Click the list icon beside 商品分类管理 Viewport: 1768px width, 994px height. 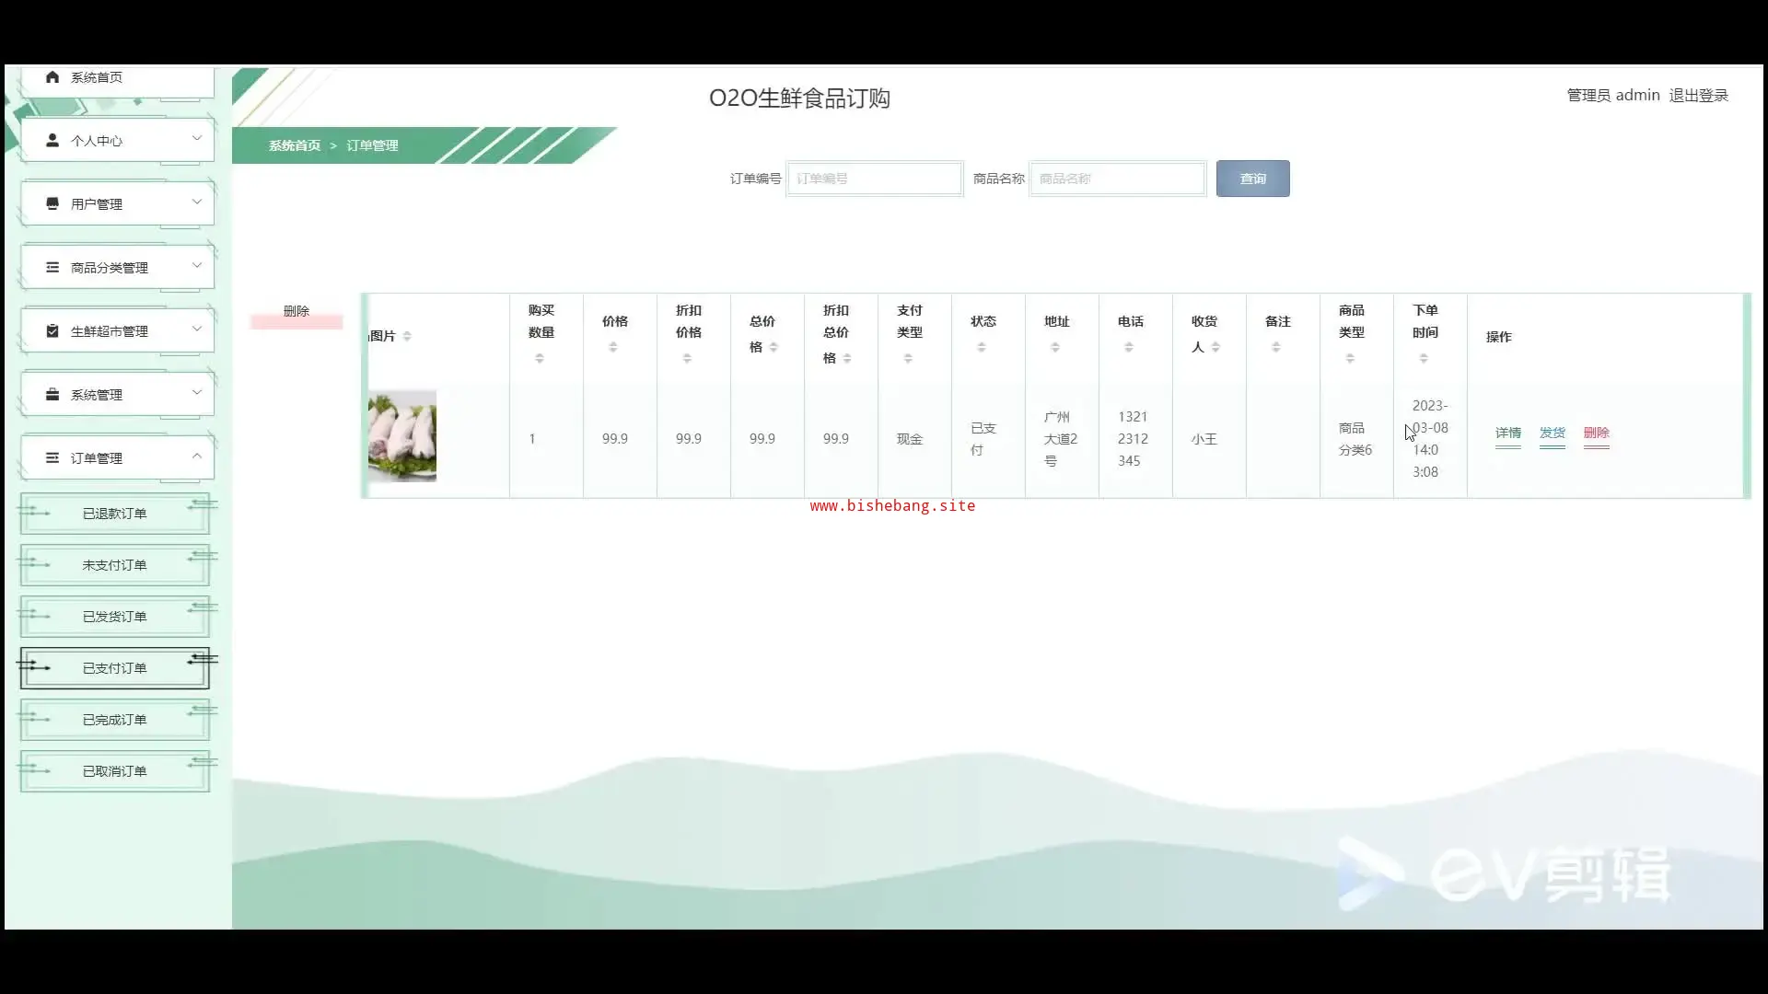point(52,268)
